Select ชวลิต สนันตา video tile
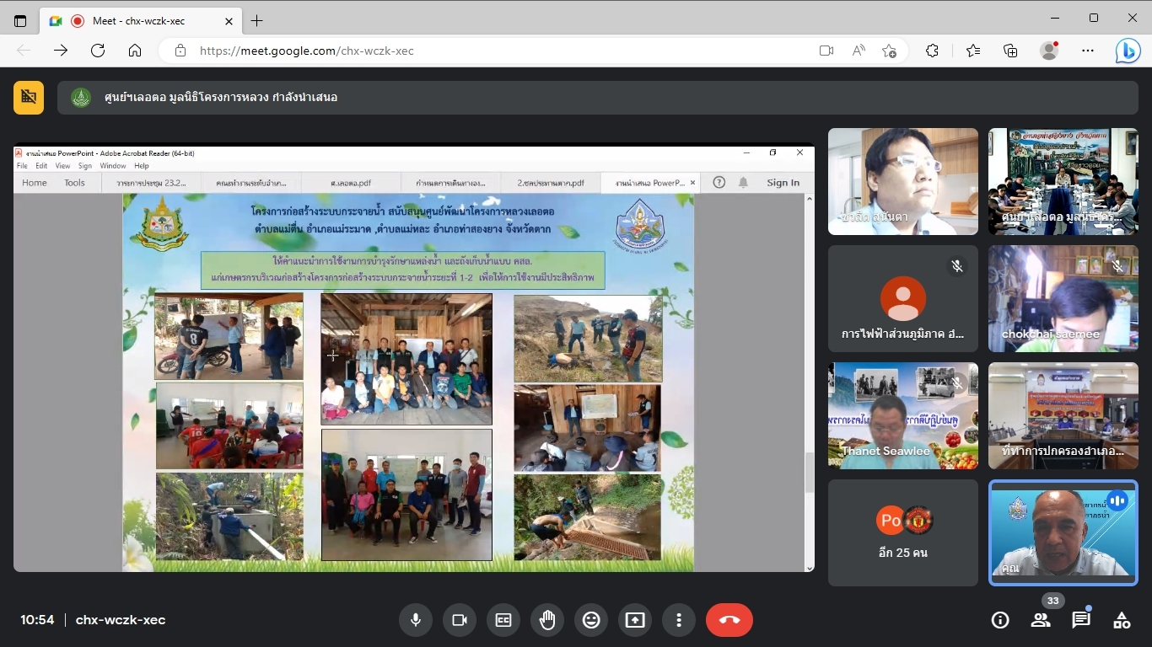This screenshot has height=647, width=1152. point(903,181)
